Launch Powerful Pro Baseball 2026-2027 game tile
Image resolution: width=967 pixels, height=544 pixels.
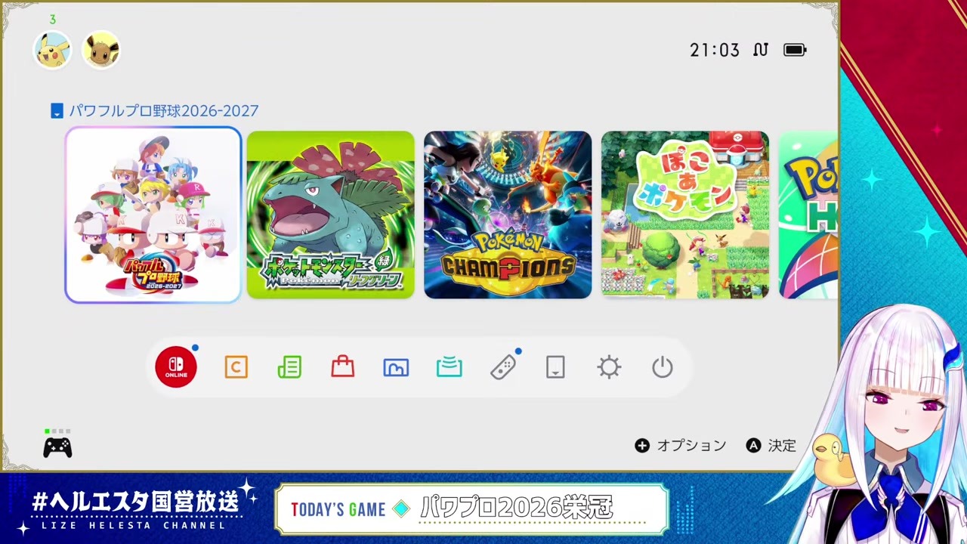pos(153,215)
